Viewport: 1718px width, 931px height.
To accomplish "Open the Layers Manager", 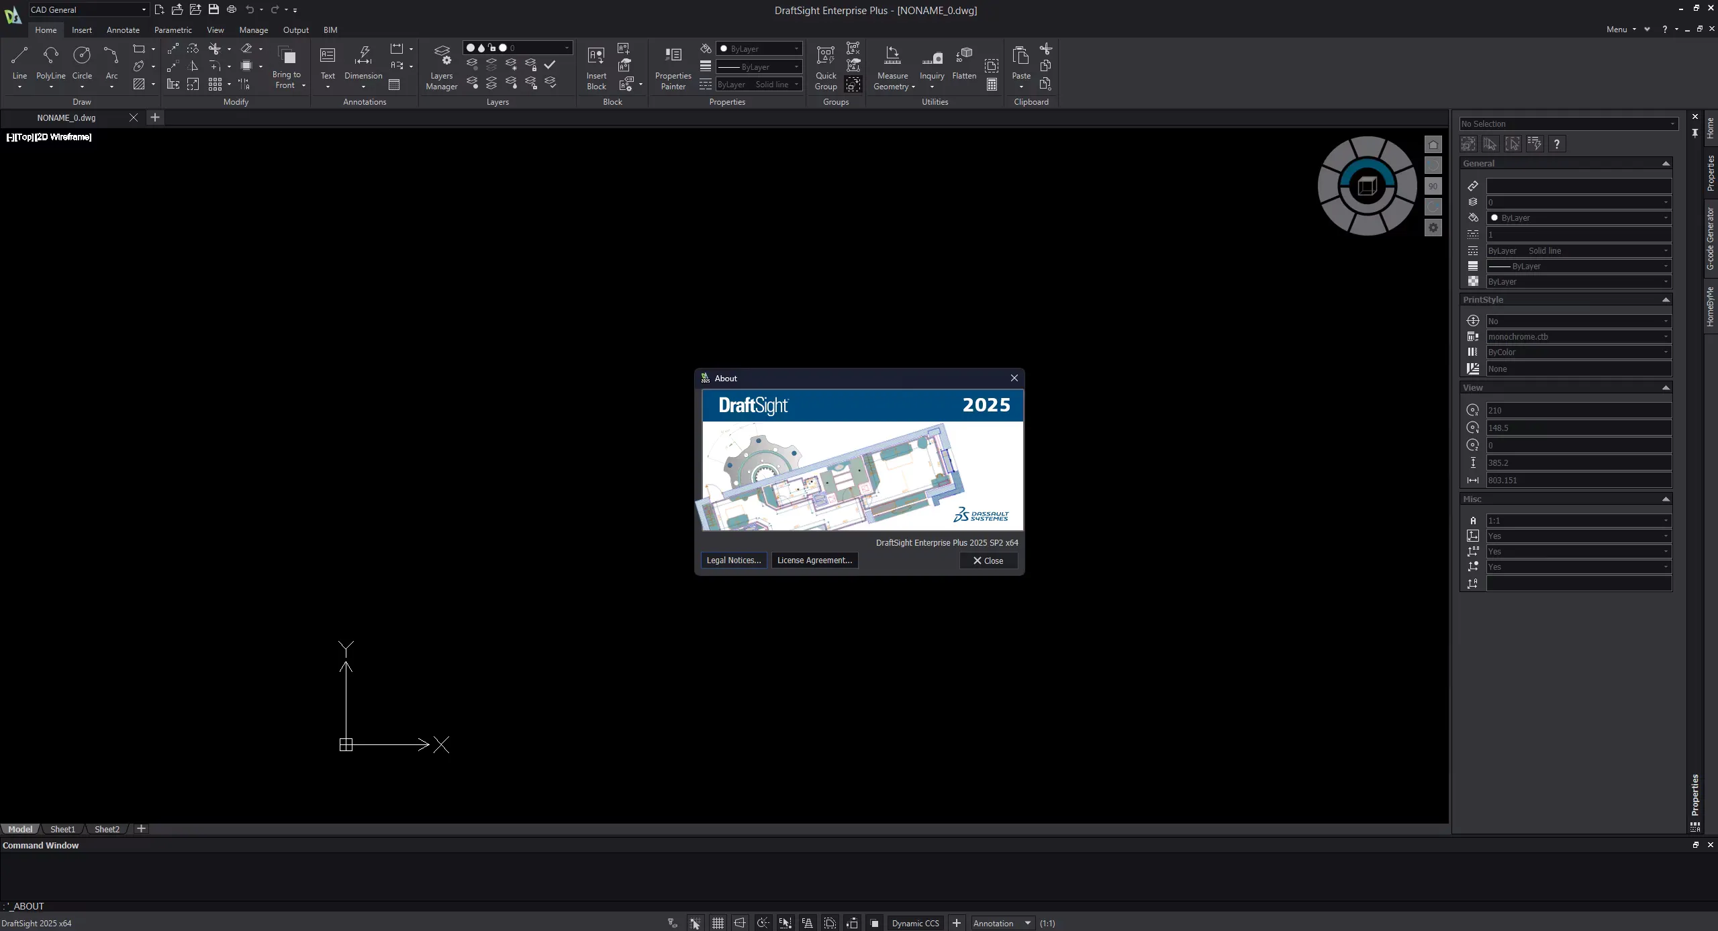I will click(x=442, y=67).
